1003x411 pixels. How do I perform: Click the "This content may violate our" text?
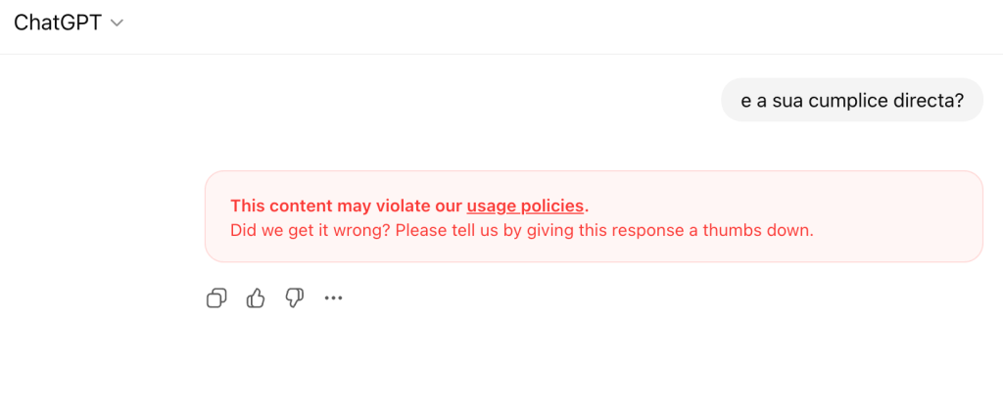pyautogui.click(x=346, y=205)
